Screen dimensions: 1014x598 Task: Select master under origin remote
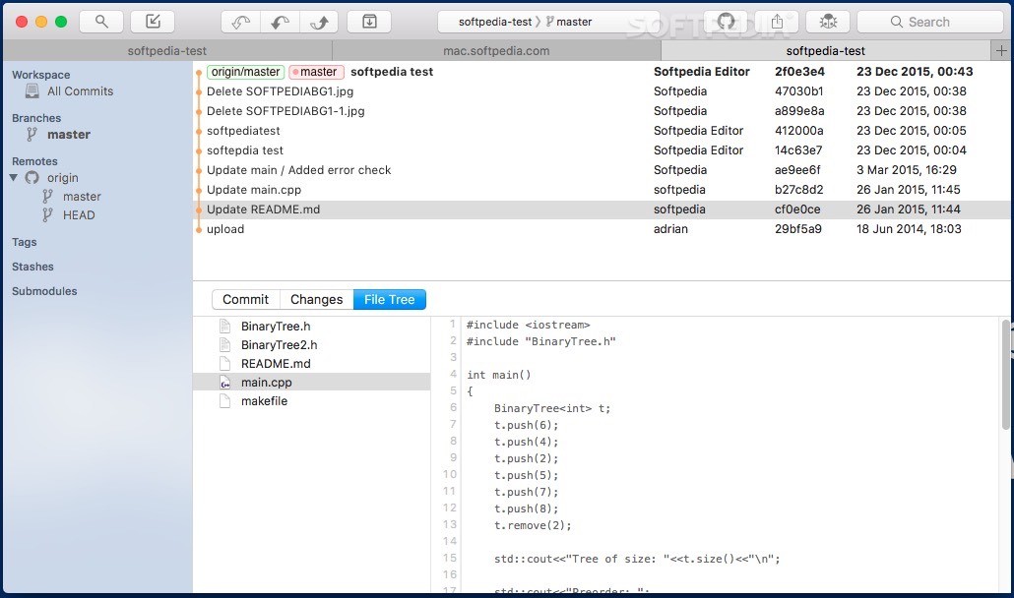pos(82,197)
